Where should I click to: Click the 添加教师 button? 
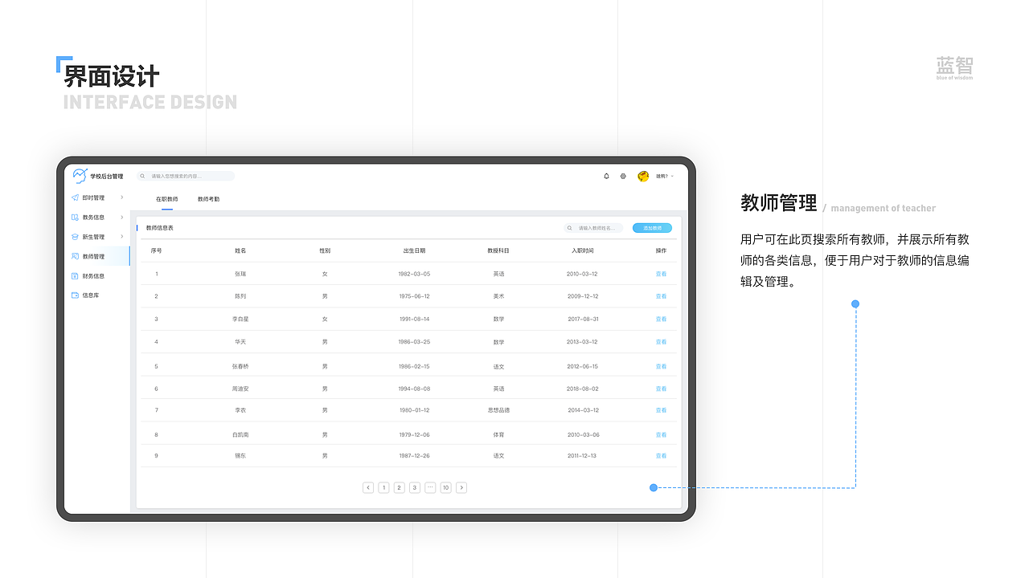pos(652,228)
